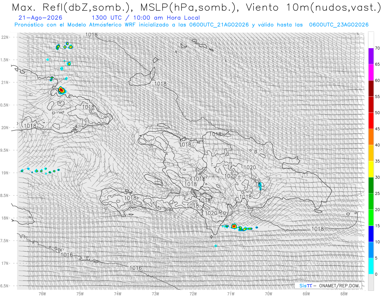The image size is (386, 298).
Task: Click the colorbar value 5
Action: click(x=376, y=258)
